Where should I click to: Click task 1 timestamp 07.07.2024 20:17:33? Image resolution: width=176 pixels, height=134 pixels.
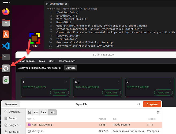34,87
